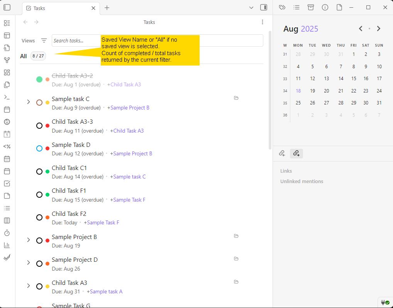
Task: Uncheck completed Child Task A3-2 status
Action: point(39,79)
